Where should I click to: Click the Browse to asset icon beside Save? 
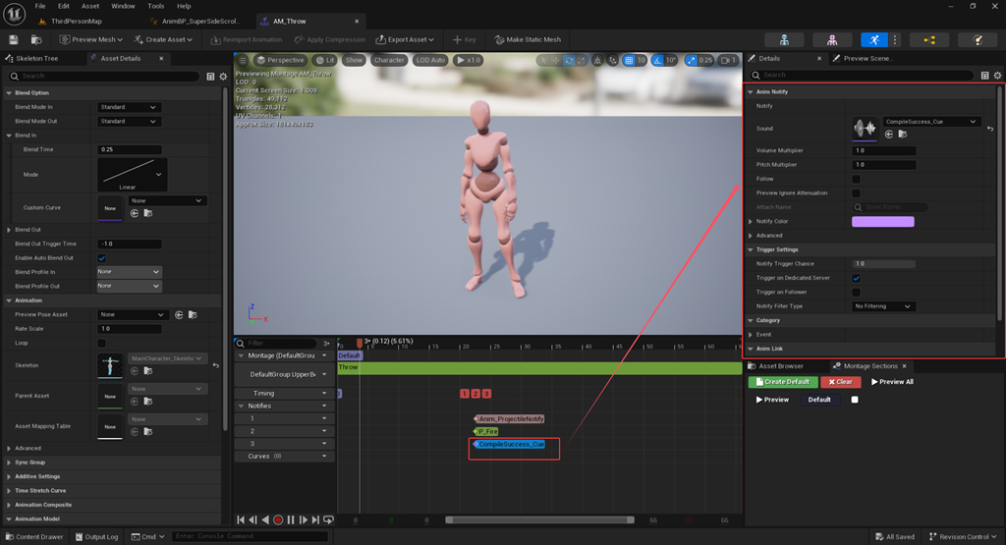[x=36, y=39]
